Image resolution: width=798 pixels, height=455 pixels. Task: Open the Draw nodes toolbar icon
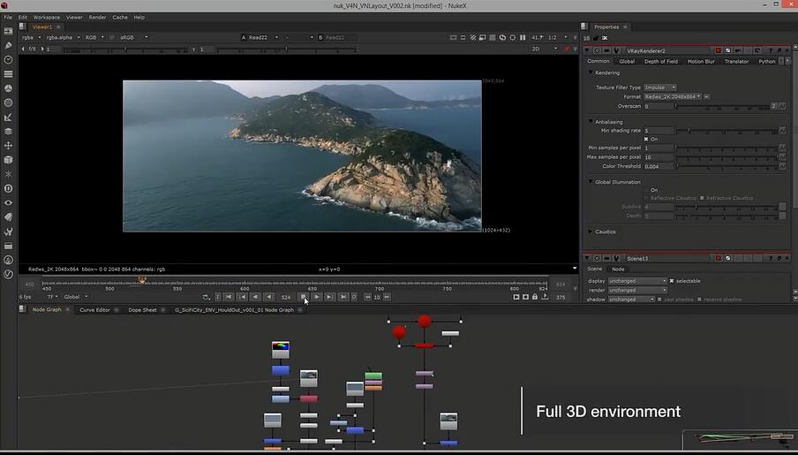click(x=8, y=45)
